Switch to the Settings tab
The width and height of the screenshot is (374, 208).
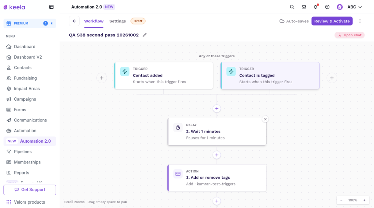point(117,21)
